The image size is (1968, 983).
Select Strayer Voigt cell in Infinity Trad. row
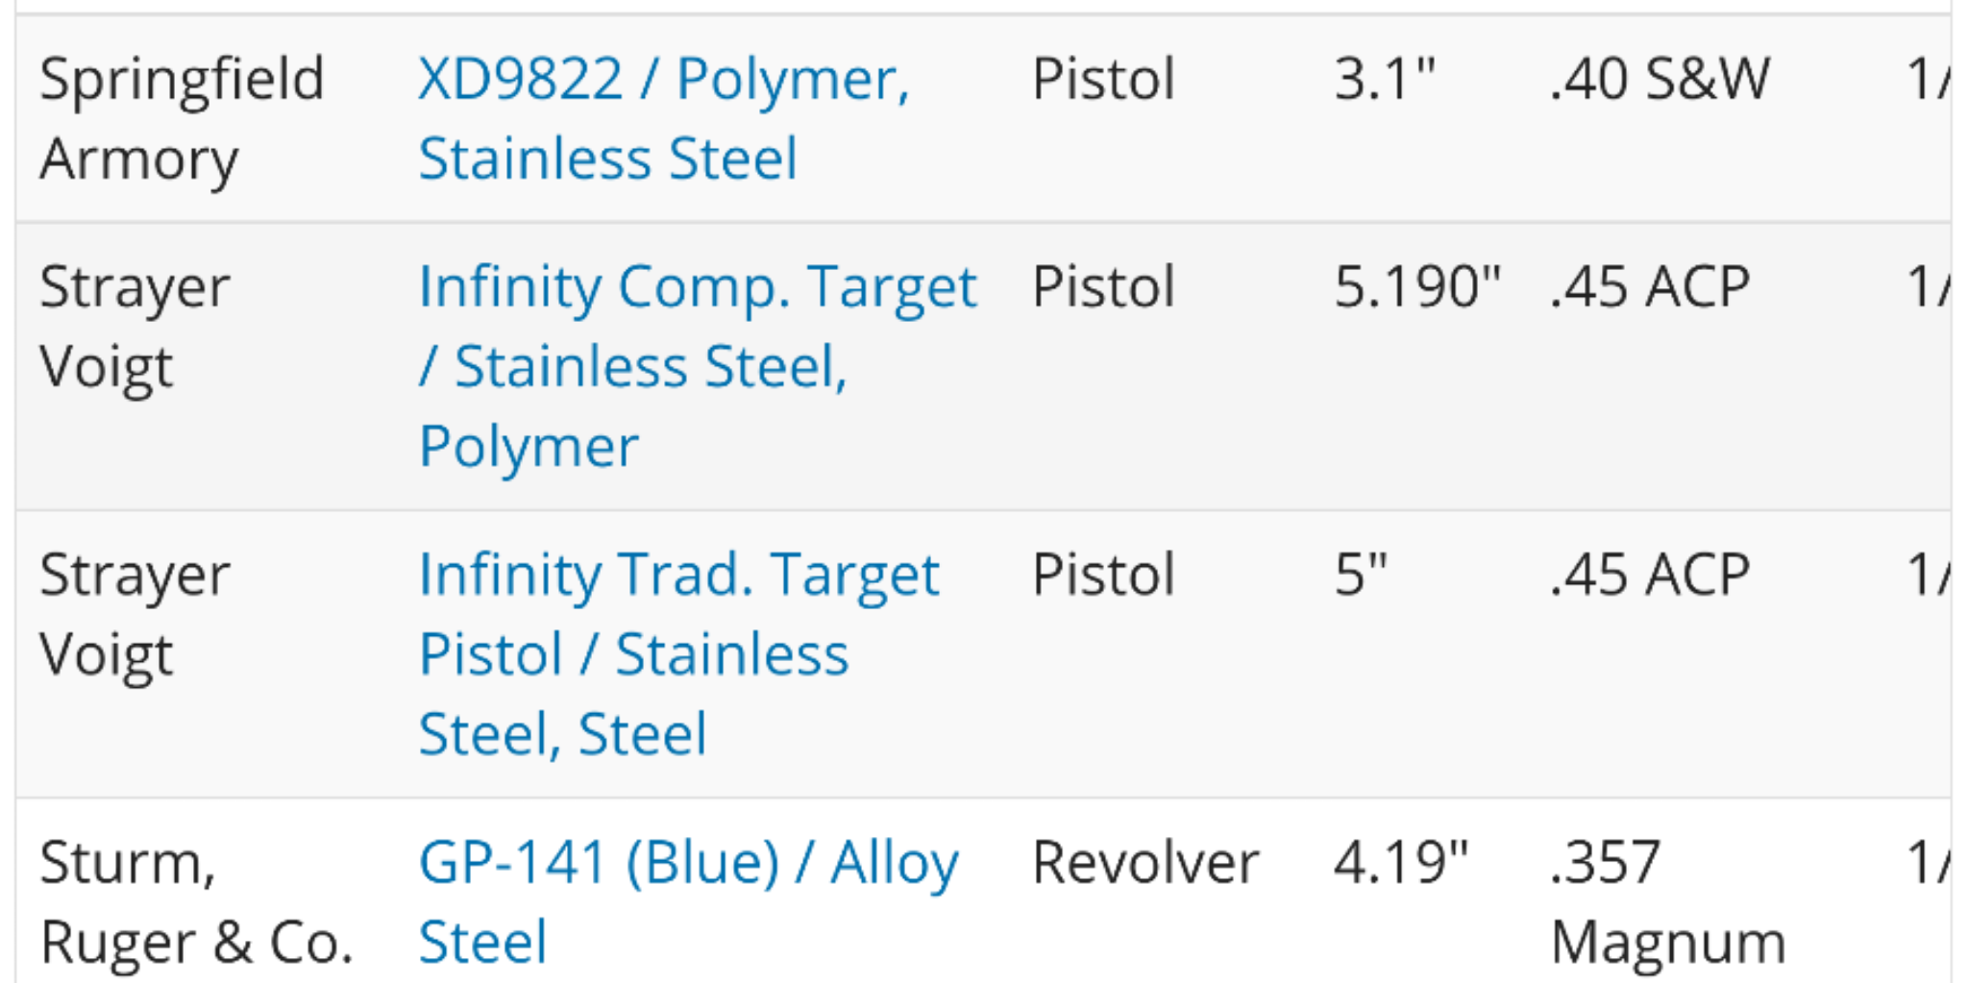pyautogui.click(x=135, y=615)
